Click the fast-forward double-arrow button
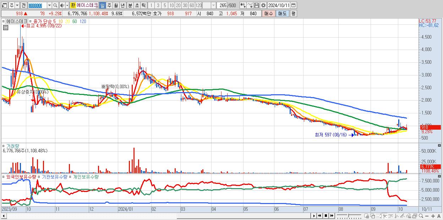 (332, 216)
